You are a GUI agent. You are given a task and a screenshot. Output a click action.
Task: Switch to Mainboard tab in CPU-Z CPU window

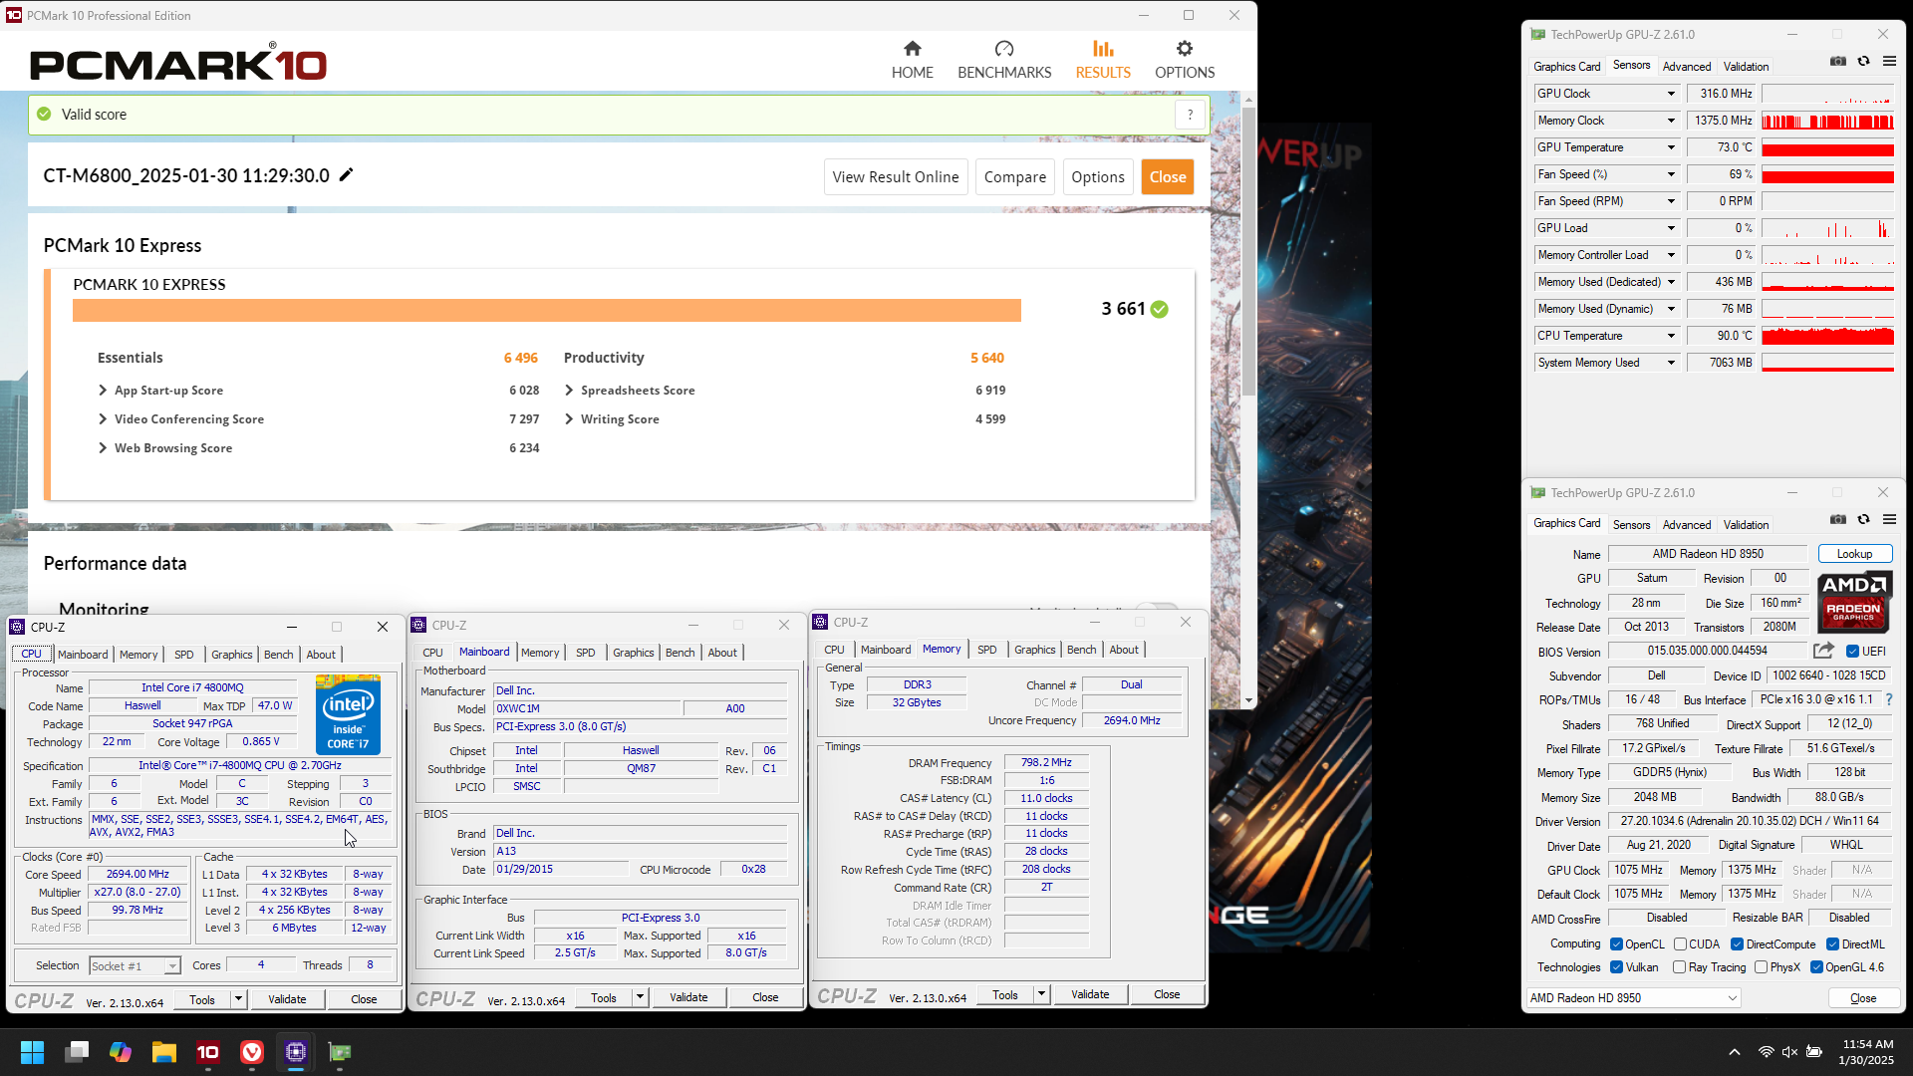(83, 655)
